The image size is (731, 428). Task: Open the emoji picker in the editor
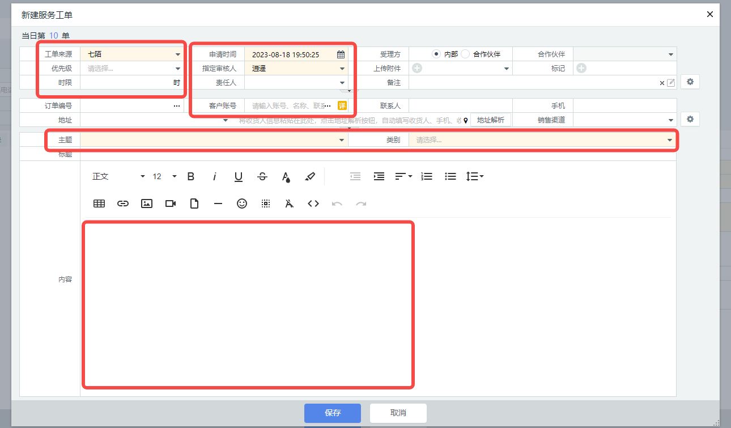242,204
